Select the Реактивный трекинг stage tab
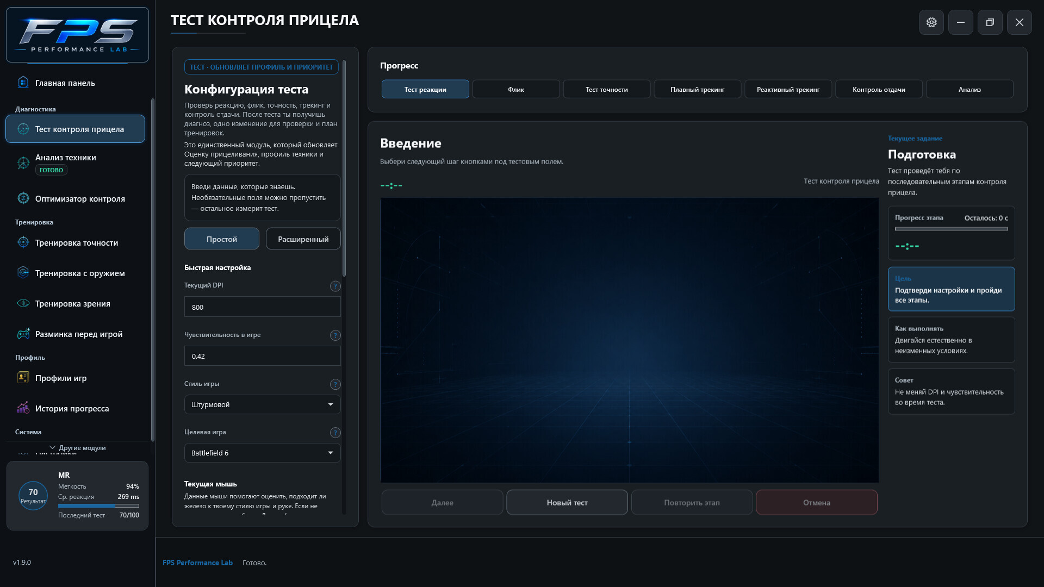 pos(788,89)
